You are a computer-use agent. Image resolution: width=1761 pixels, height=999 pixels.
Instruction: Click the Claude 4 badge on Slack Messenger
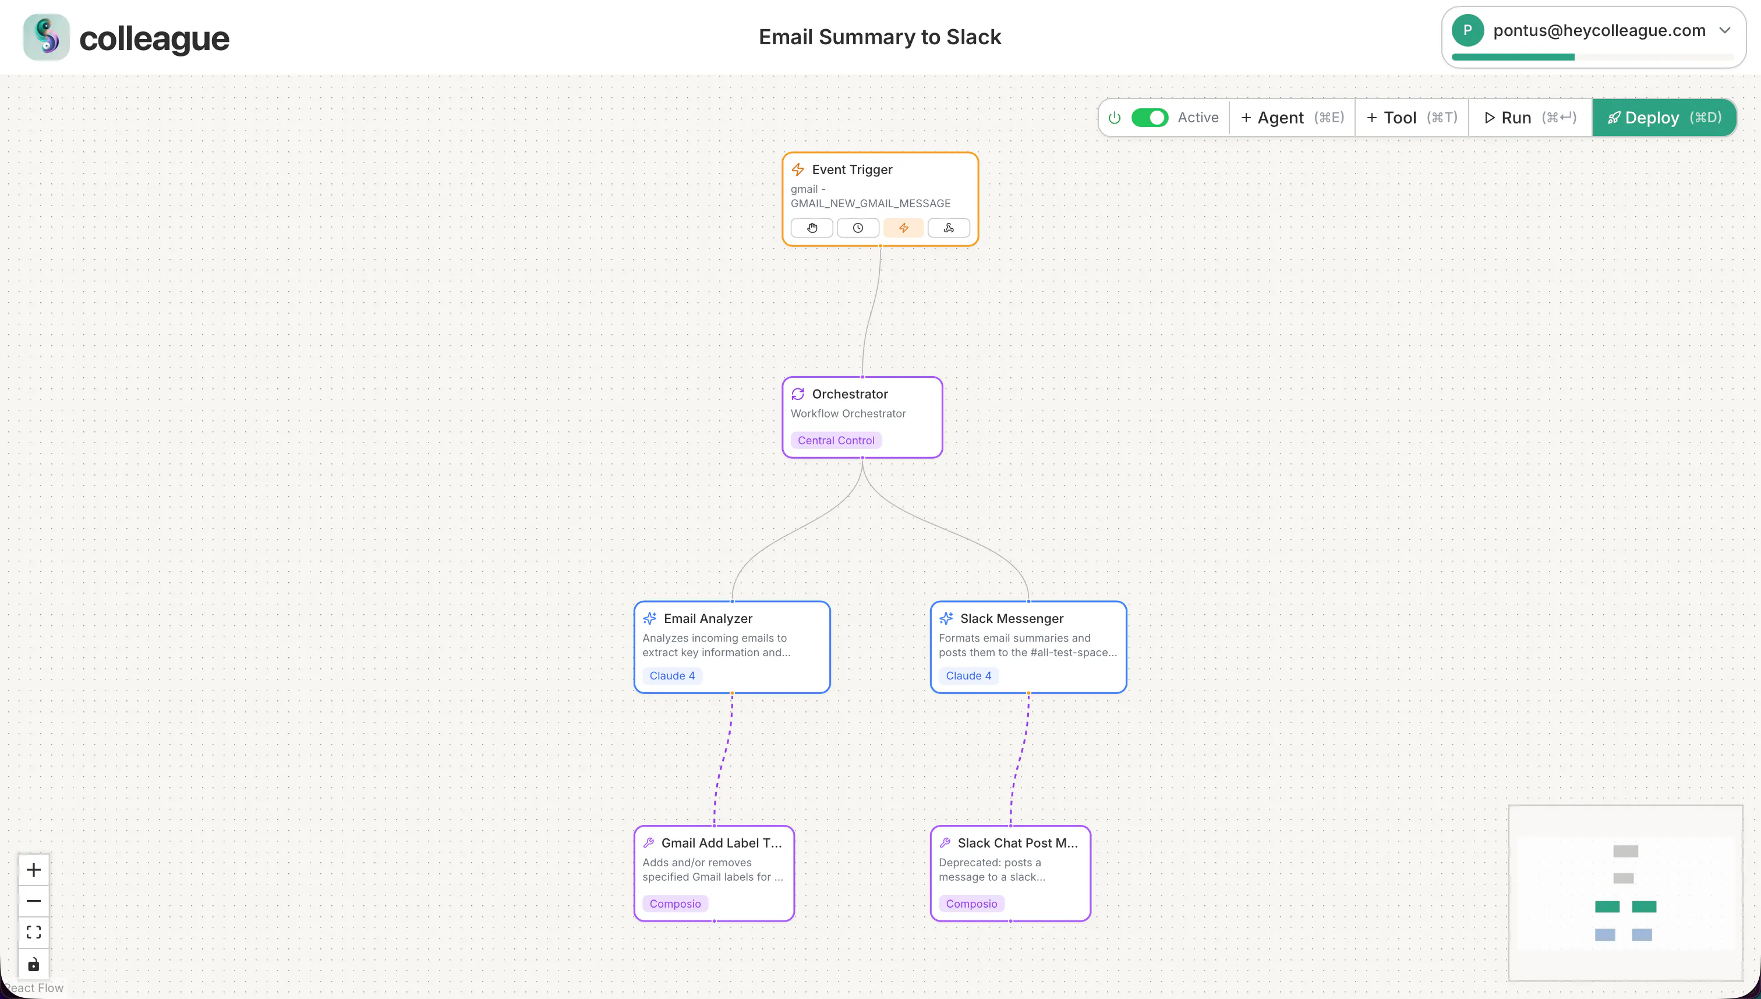[x=968, y=675]
